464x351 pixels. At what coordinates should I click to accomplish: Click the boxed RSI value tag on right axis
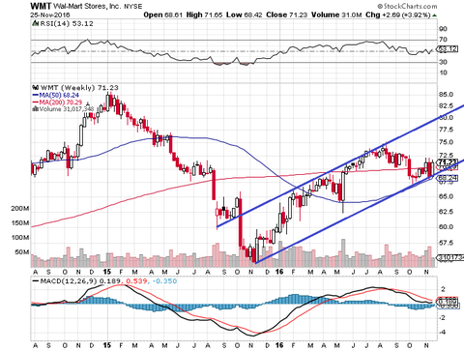click(x=448, y=49)
